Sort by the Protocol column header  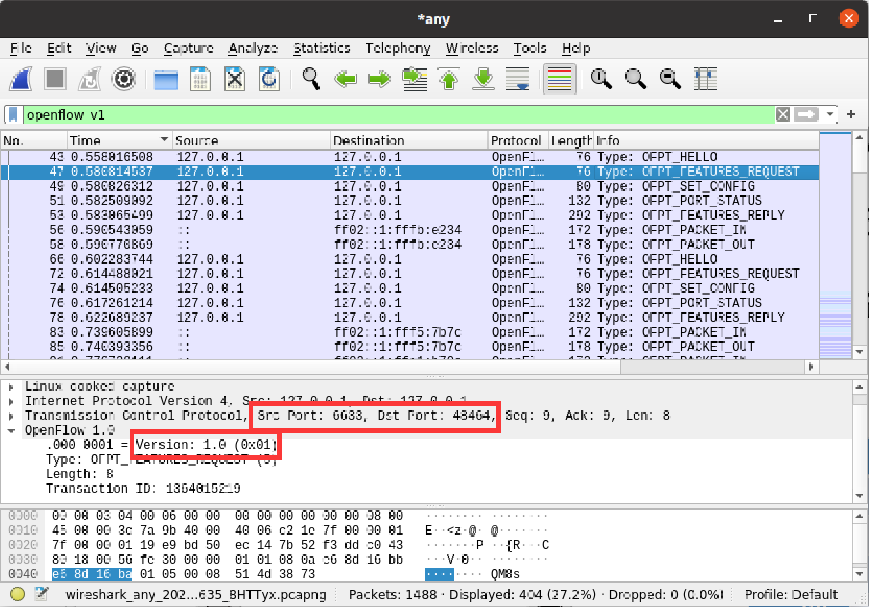tap(518, 140)
